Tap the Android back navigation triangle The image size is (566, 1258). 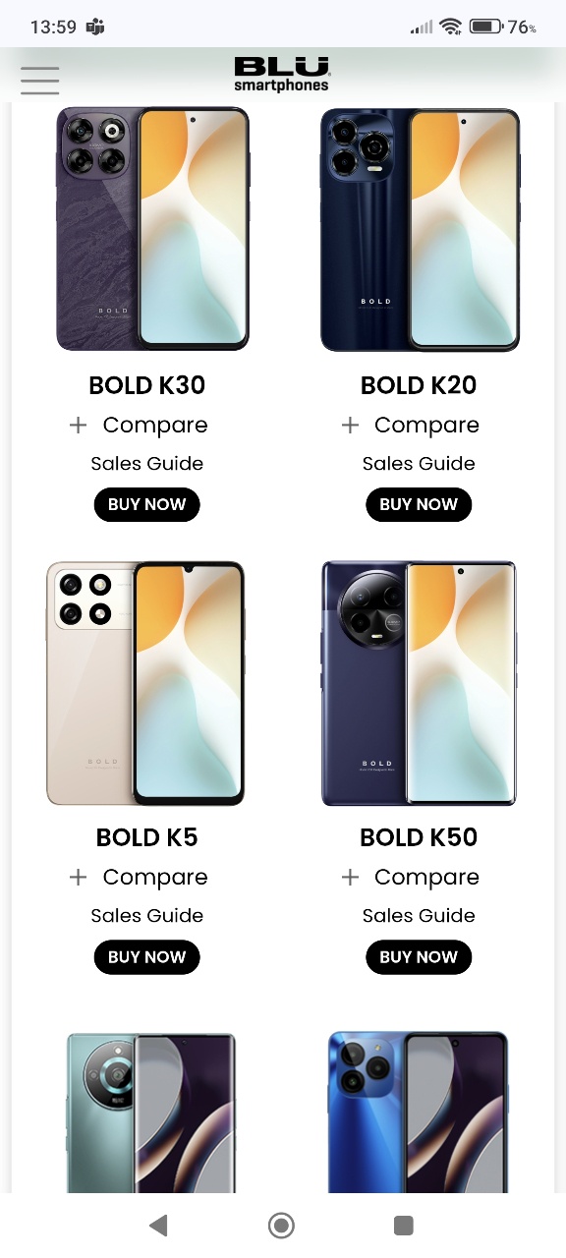click(157, 1225)
